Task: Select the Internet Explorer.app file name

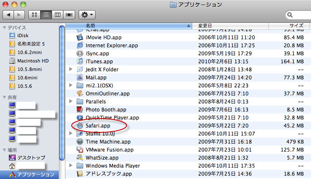Action: (112, 46)
